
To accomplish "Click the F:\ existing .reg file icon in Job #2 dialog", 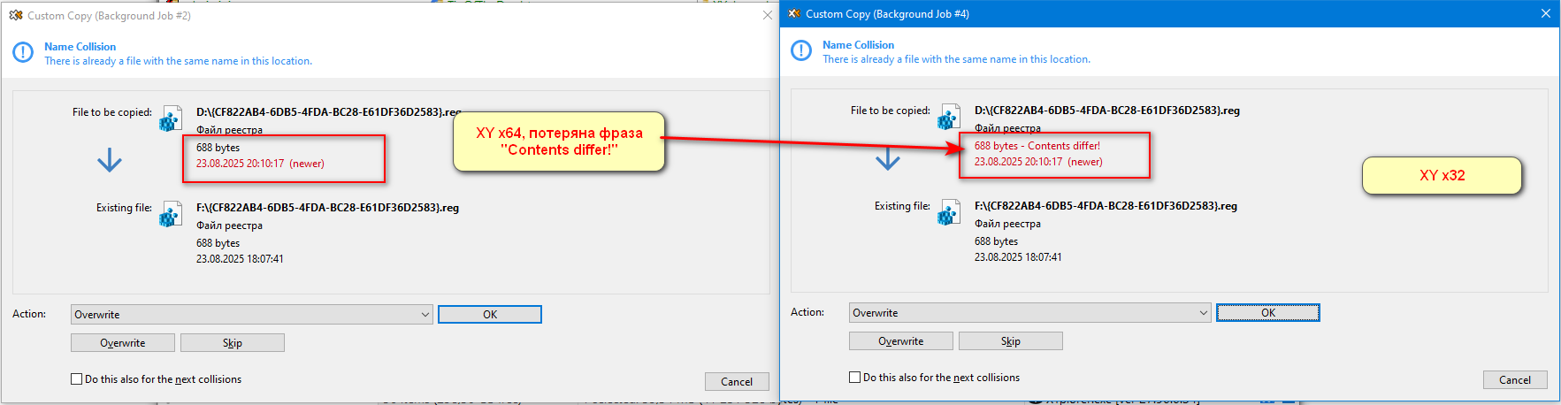I will click(170, 215).
